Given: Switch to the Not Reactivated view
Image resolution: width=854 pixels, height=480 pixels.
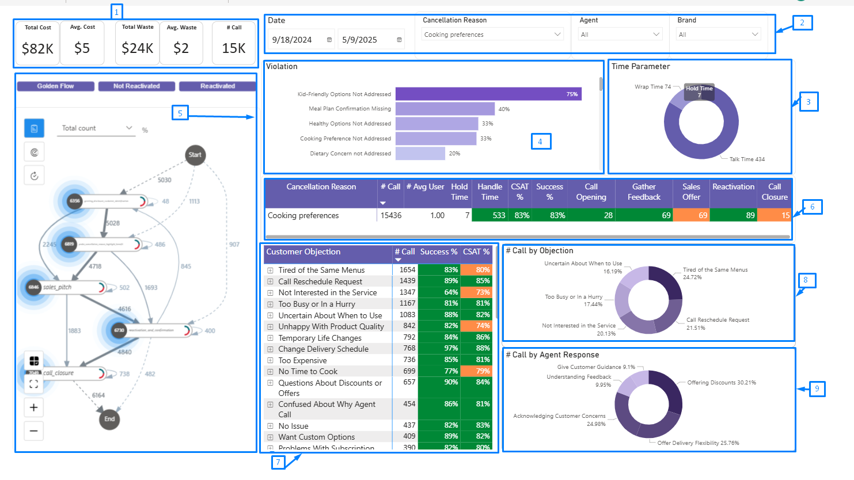Looking at the screenshot, I should (x=136, y=85).
